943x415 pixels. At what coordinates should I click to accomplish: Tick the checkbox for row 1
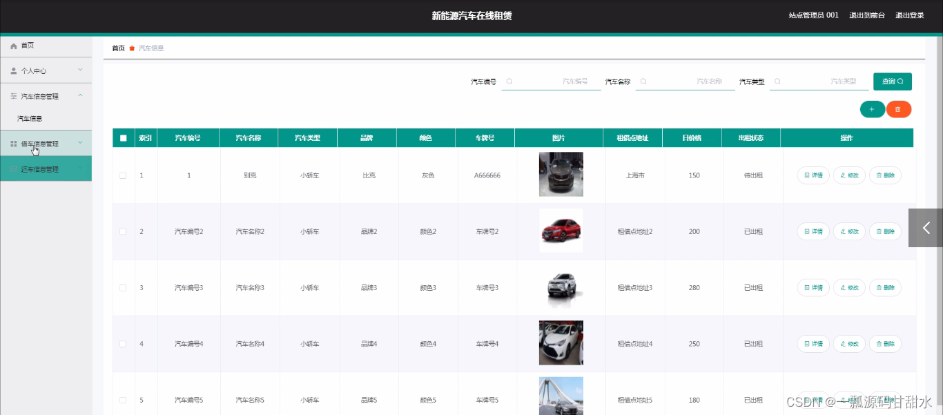(x=123, y=175)
